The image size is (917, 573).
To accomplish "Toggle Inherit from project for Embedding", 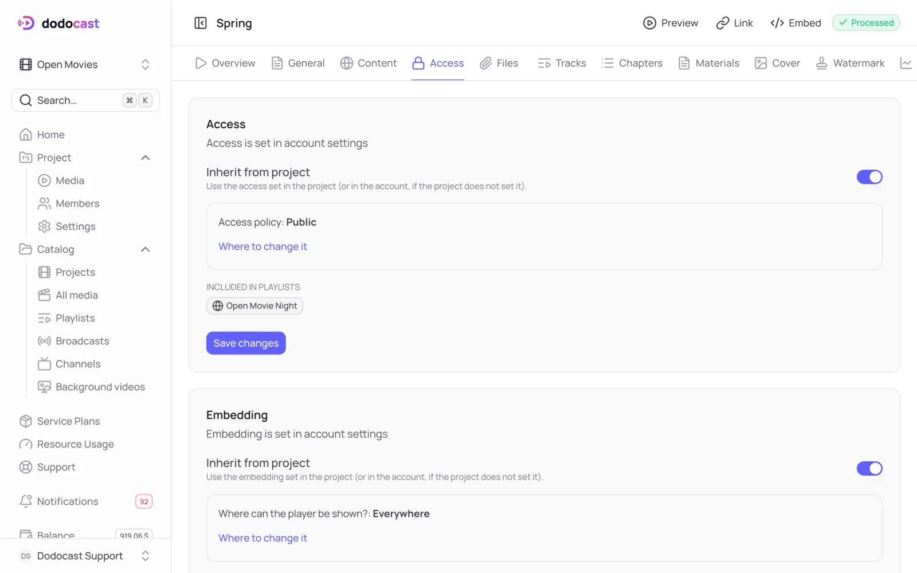I will [869, 468].
